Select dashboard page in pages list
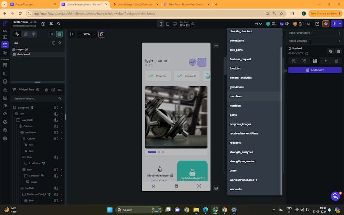 click(37, 54)
